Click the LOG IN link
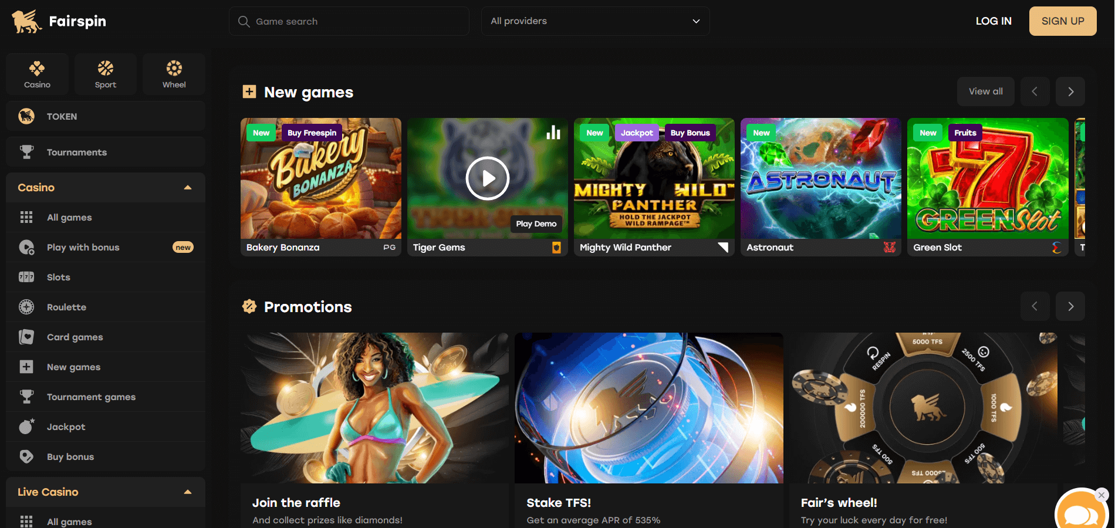This screenshot has height=528, width=1115. tap(993, 21)
